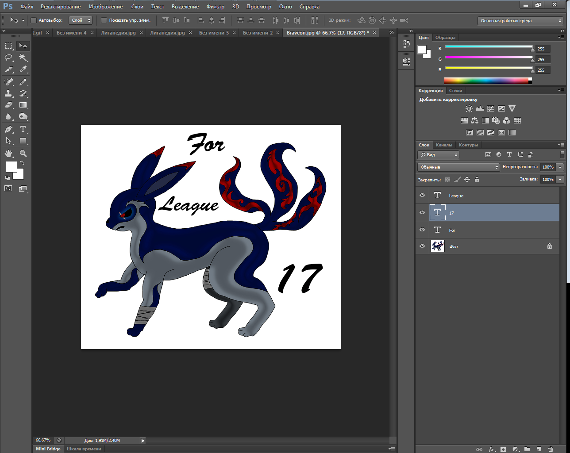Check the Показать упр. элем. option
This screenshot has width=570, height=453.
click(x=104, y=20)
